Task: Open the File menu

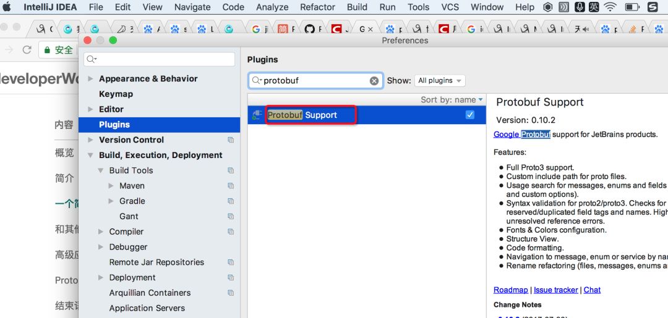Action: click(96, 7)
